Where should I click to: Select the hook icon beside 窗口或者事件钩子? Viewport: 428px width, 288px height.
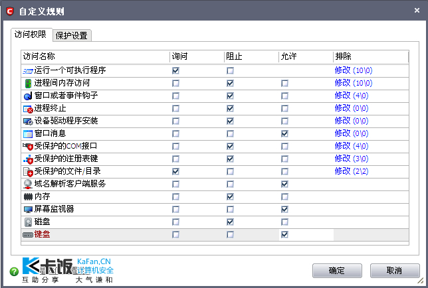28,96
